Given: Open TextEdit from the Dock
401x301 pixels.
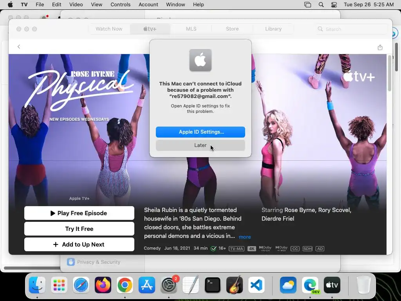Looking at the screenshot, I should click(191, 285).
